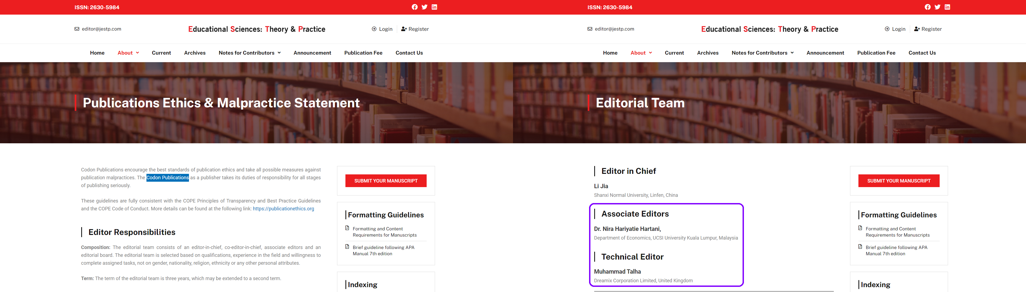Follow the publicationethics.org hyperlink

tap(283, 209)
